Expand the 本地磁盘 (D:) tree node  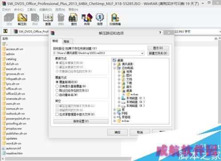click(119, 102)
